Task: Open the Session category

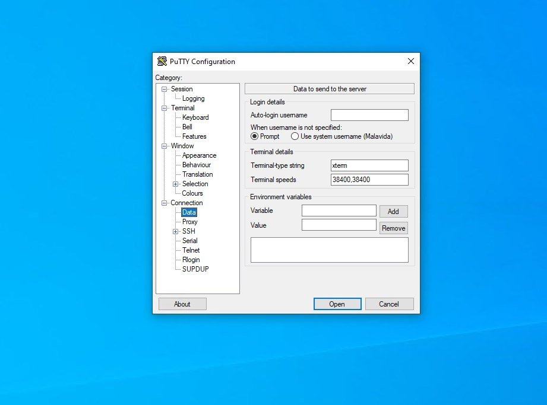Action: pyautogui.click(x=182, y=89)
